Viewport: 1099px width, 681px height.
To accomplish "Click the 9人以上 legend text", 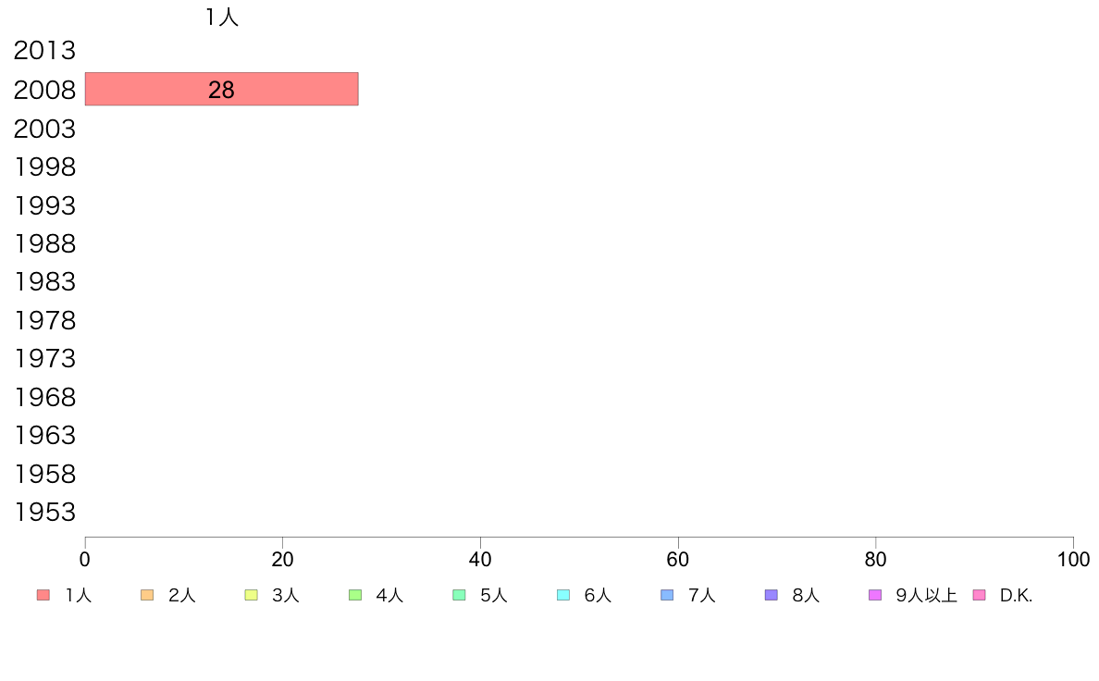I will point(927,596).
